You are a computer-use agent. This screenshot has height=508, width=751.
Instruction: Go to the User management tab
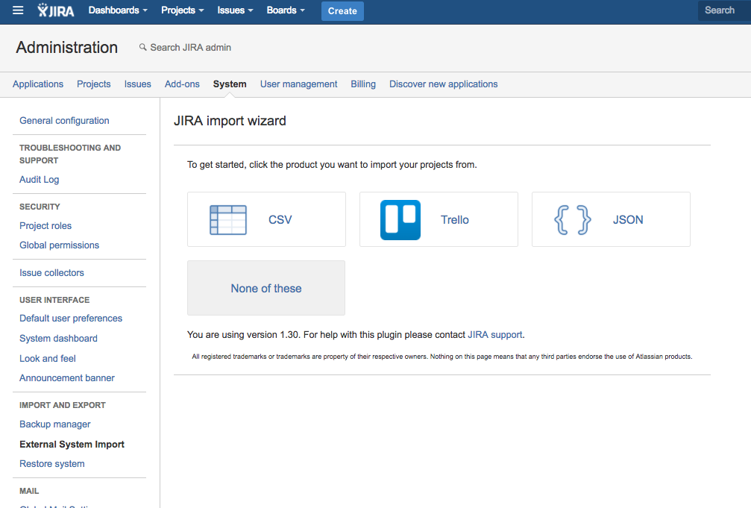298,84
